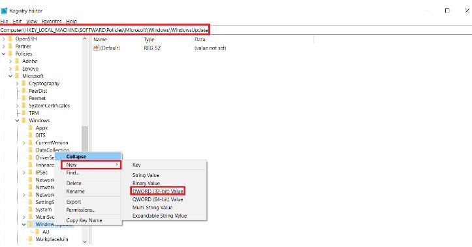
Task: Click the Microsoft folder icon
Action: click(x=18, y=76)
